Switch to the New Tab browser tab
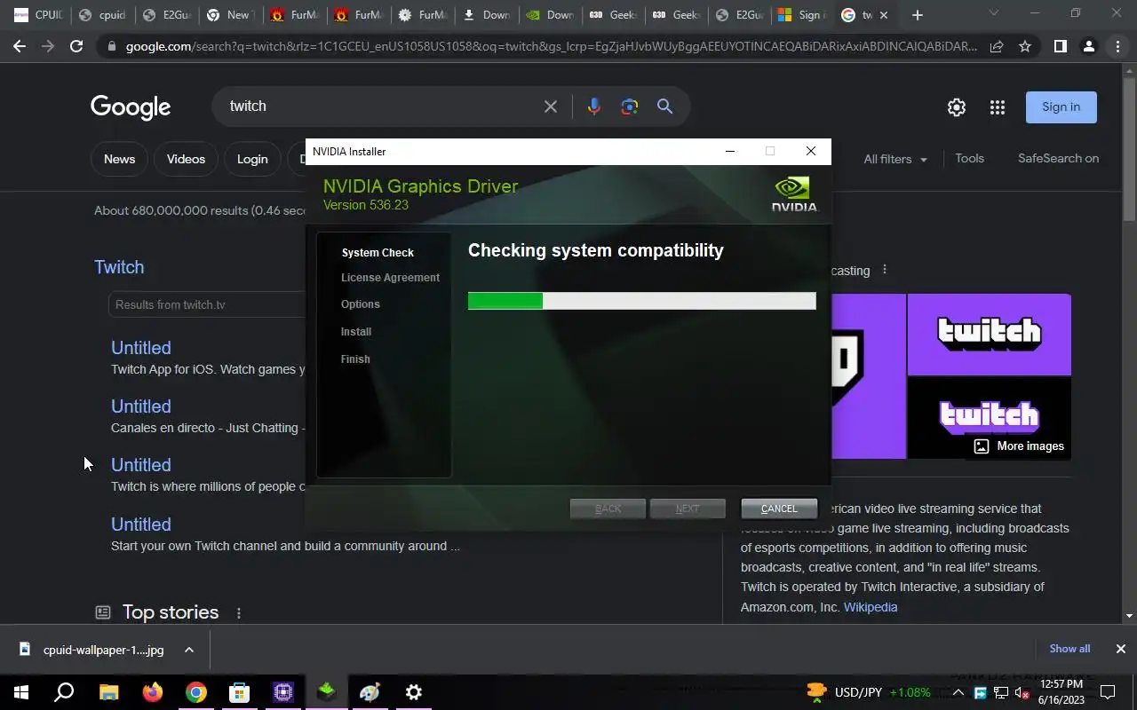Screen dimensions: 1137x710 point(229,15)
